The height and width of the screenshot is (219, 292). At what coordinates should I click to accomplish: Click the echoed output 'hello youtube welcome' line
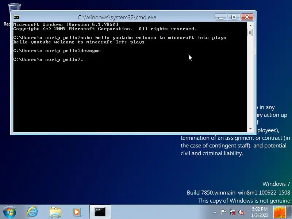click(x=79, y=42)
